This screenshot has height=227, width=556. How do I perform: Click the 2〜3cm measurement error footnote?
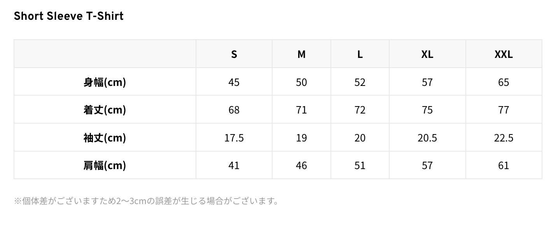(x=146, y=201)
